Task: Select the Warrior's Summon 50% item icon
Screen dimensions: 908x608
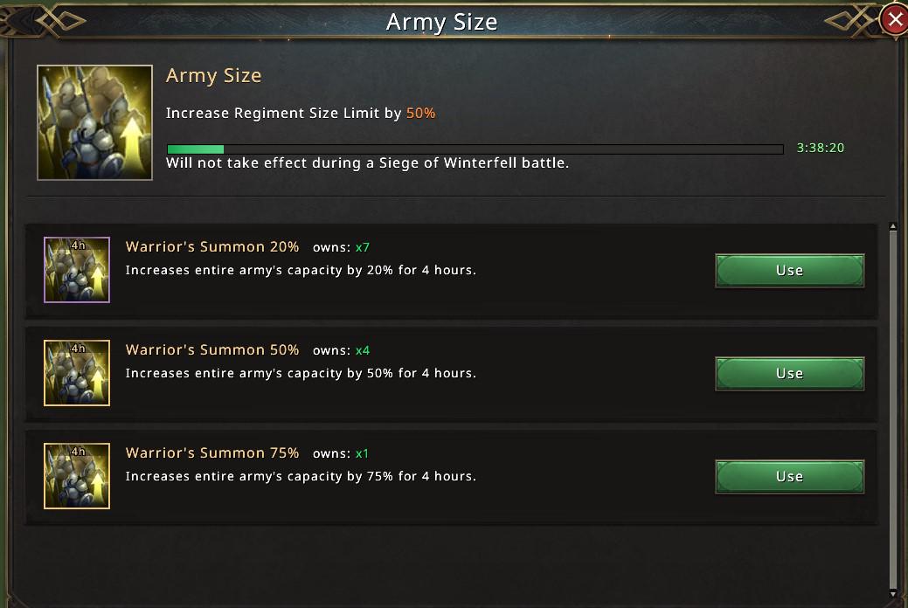Action: pyautogui.click(x=77, y=373)
